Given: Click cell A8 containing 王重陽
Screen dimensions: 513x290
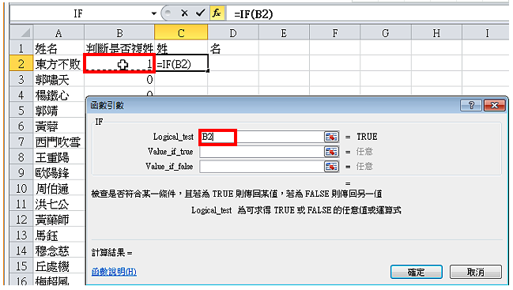Looking at the screenshot, I should click(x=58, y=157).
